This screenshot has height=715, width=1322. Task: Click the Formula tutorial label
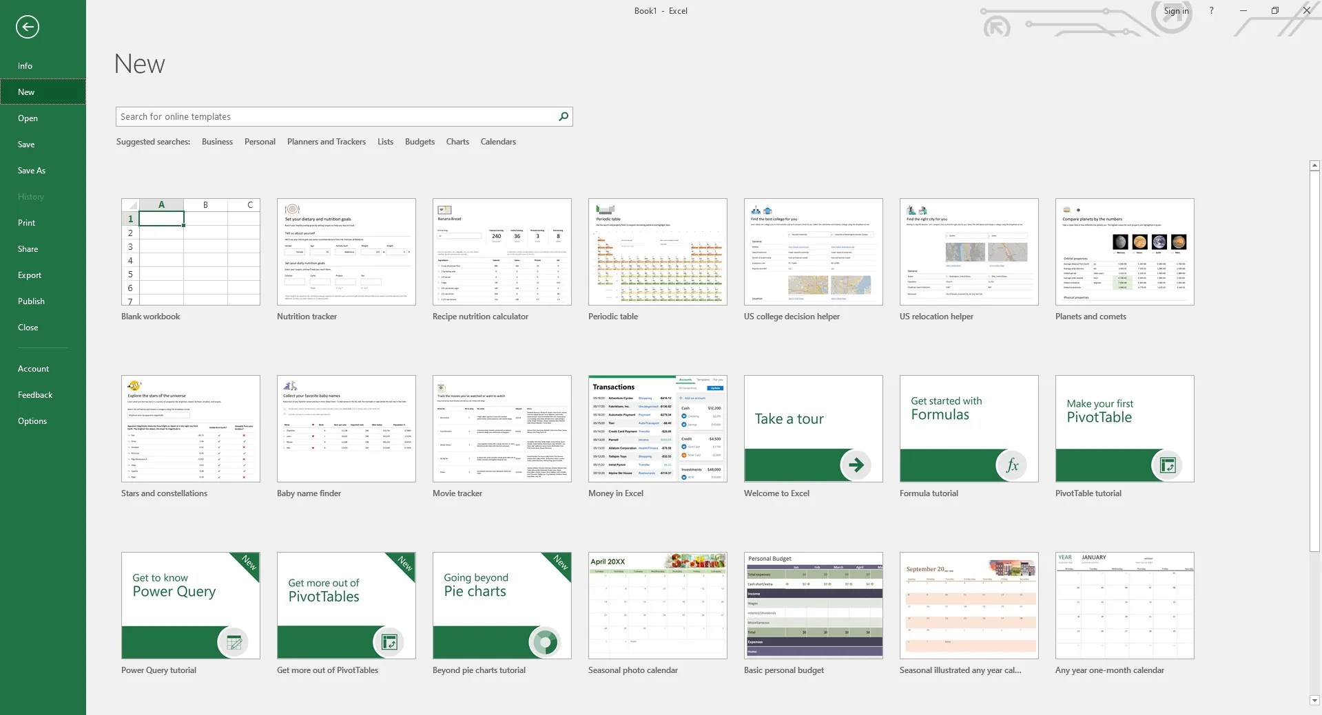[929, 493]
